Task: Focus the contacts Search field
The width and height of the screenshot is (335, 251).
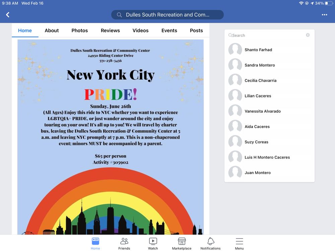Action: [266, 35]
